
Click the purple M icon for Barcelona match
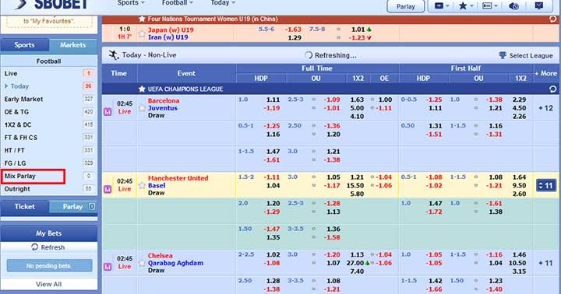(x=108, y=111)
